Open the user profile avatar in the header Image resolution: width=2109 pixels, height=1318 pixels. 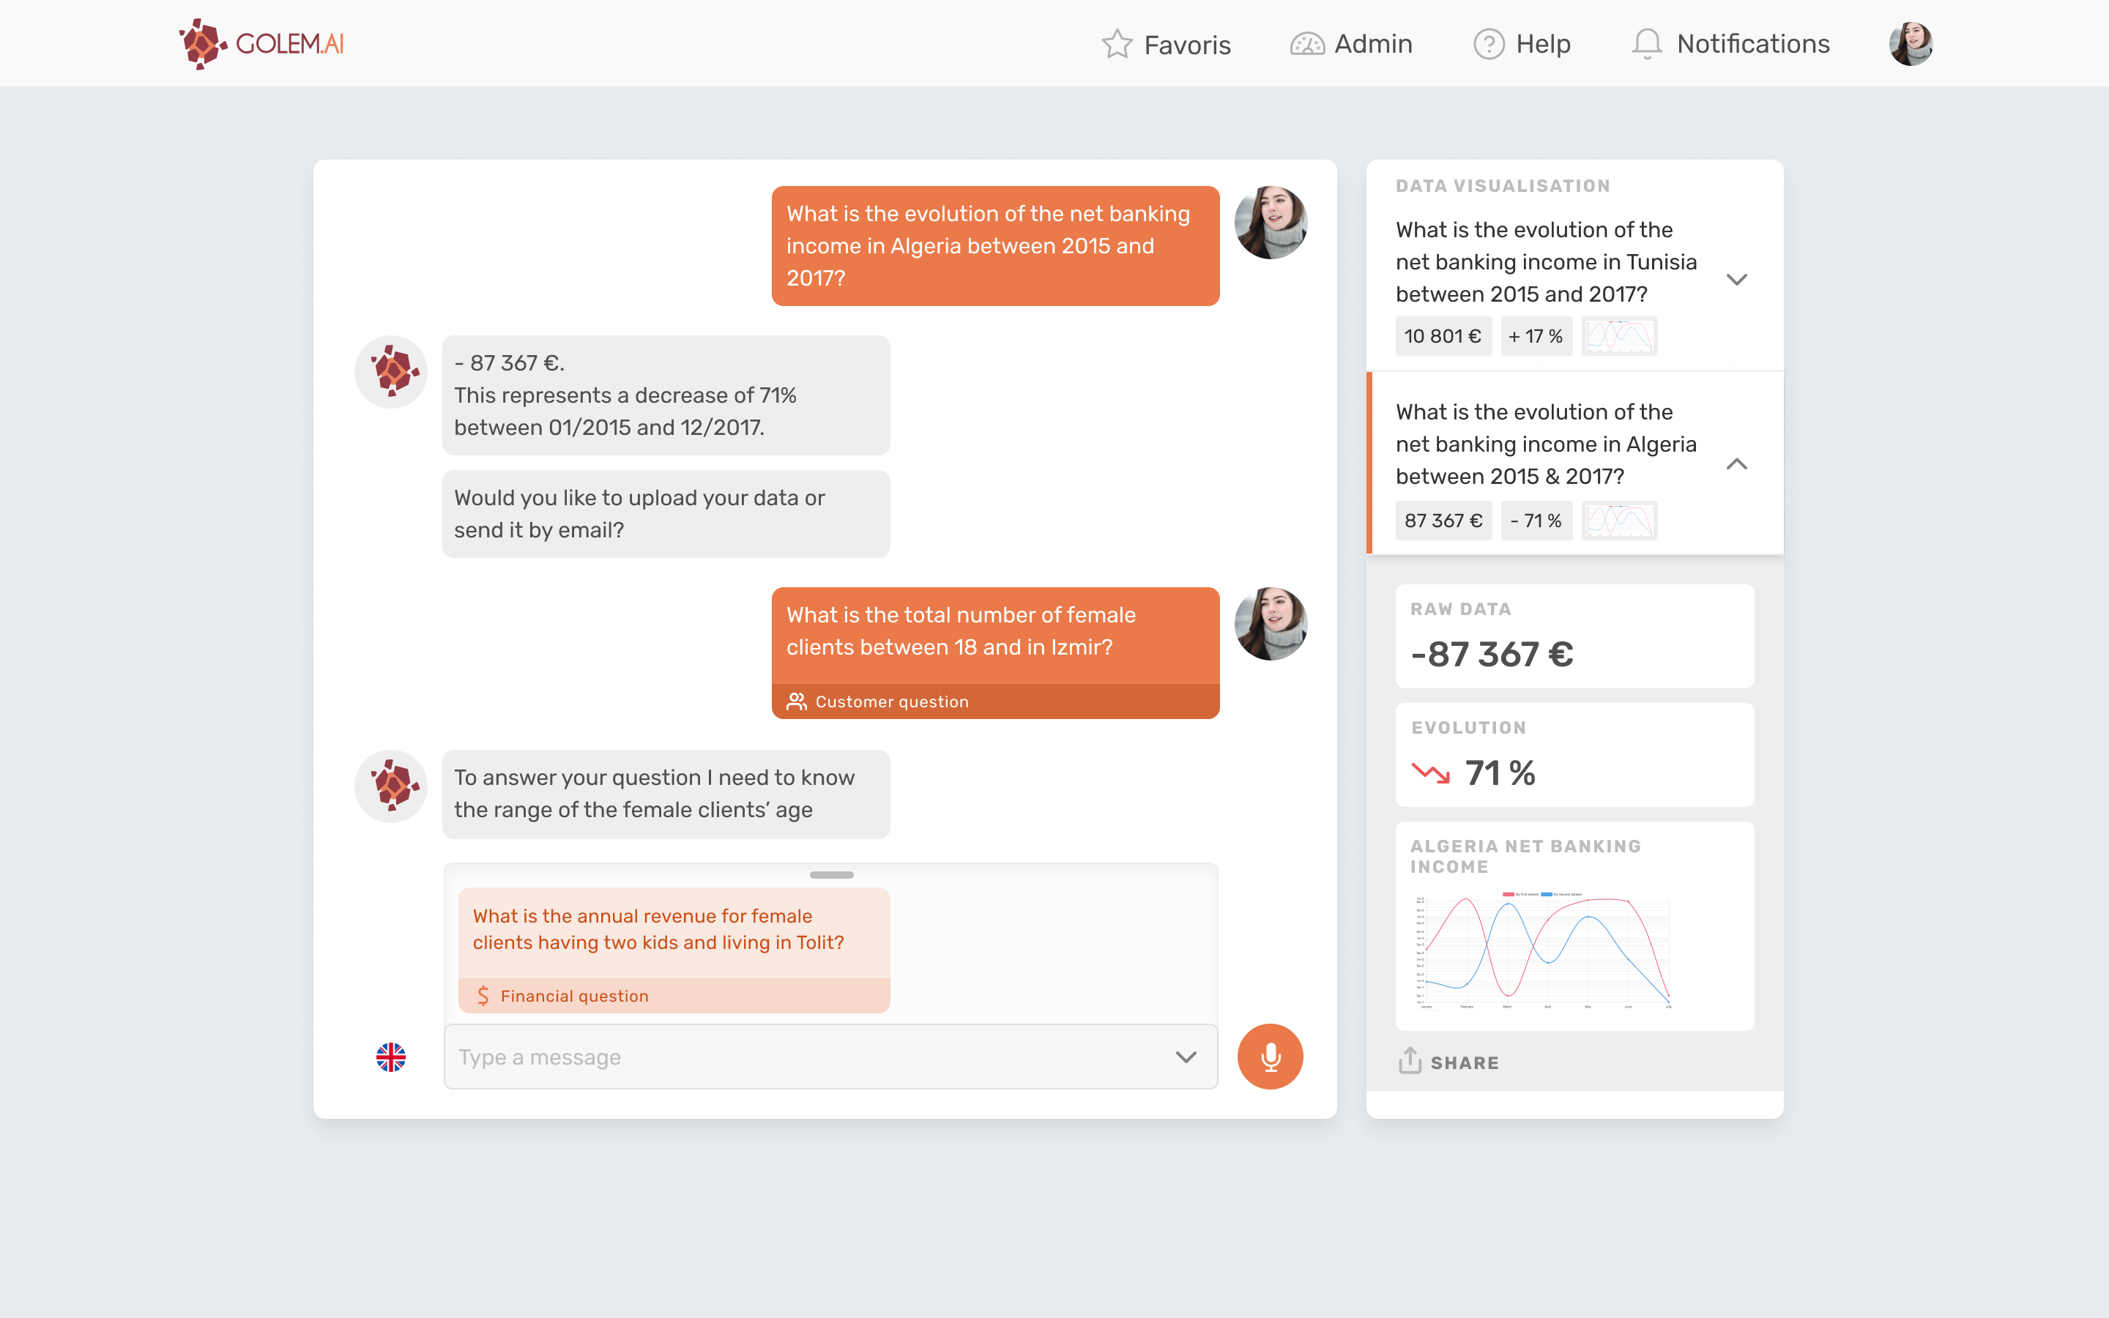coord(1911,44)
